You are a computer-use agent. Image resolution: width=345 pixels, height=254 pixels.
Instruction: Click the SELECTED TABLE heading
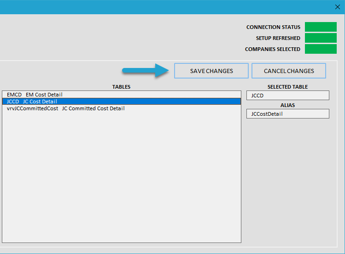coord(287,87)
